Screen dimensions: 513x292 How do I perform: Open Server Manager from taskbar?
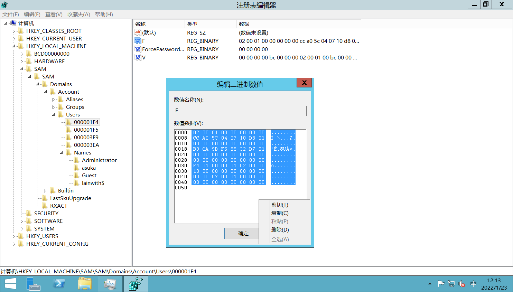(34, 284)
